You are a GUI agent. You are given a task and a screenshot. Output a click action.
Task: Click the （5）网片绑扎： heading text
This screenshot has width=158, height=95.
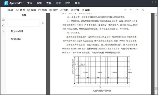point(74,33)
